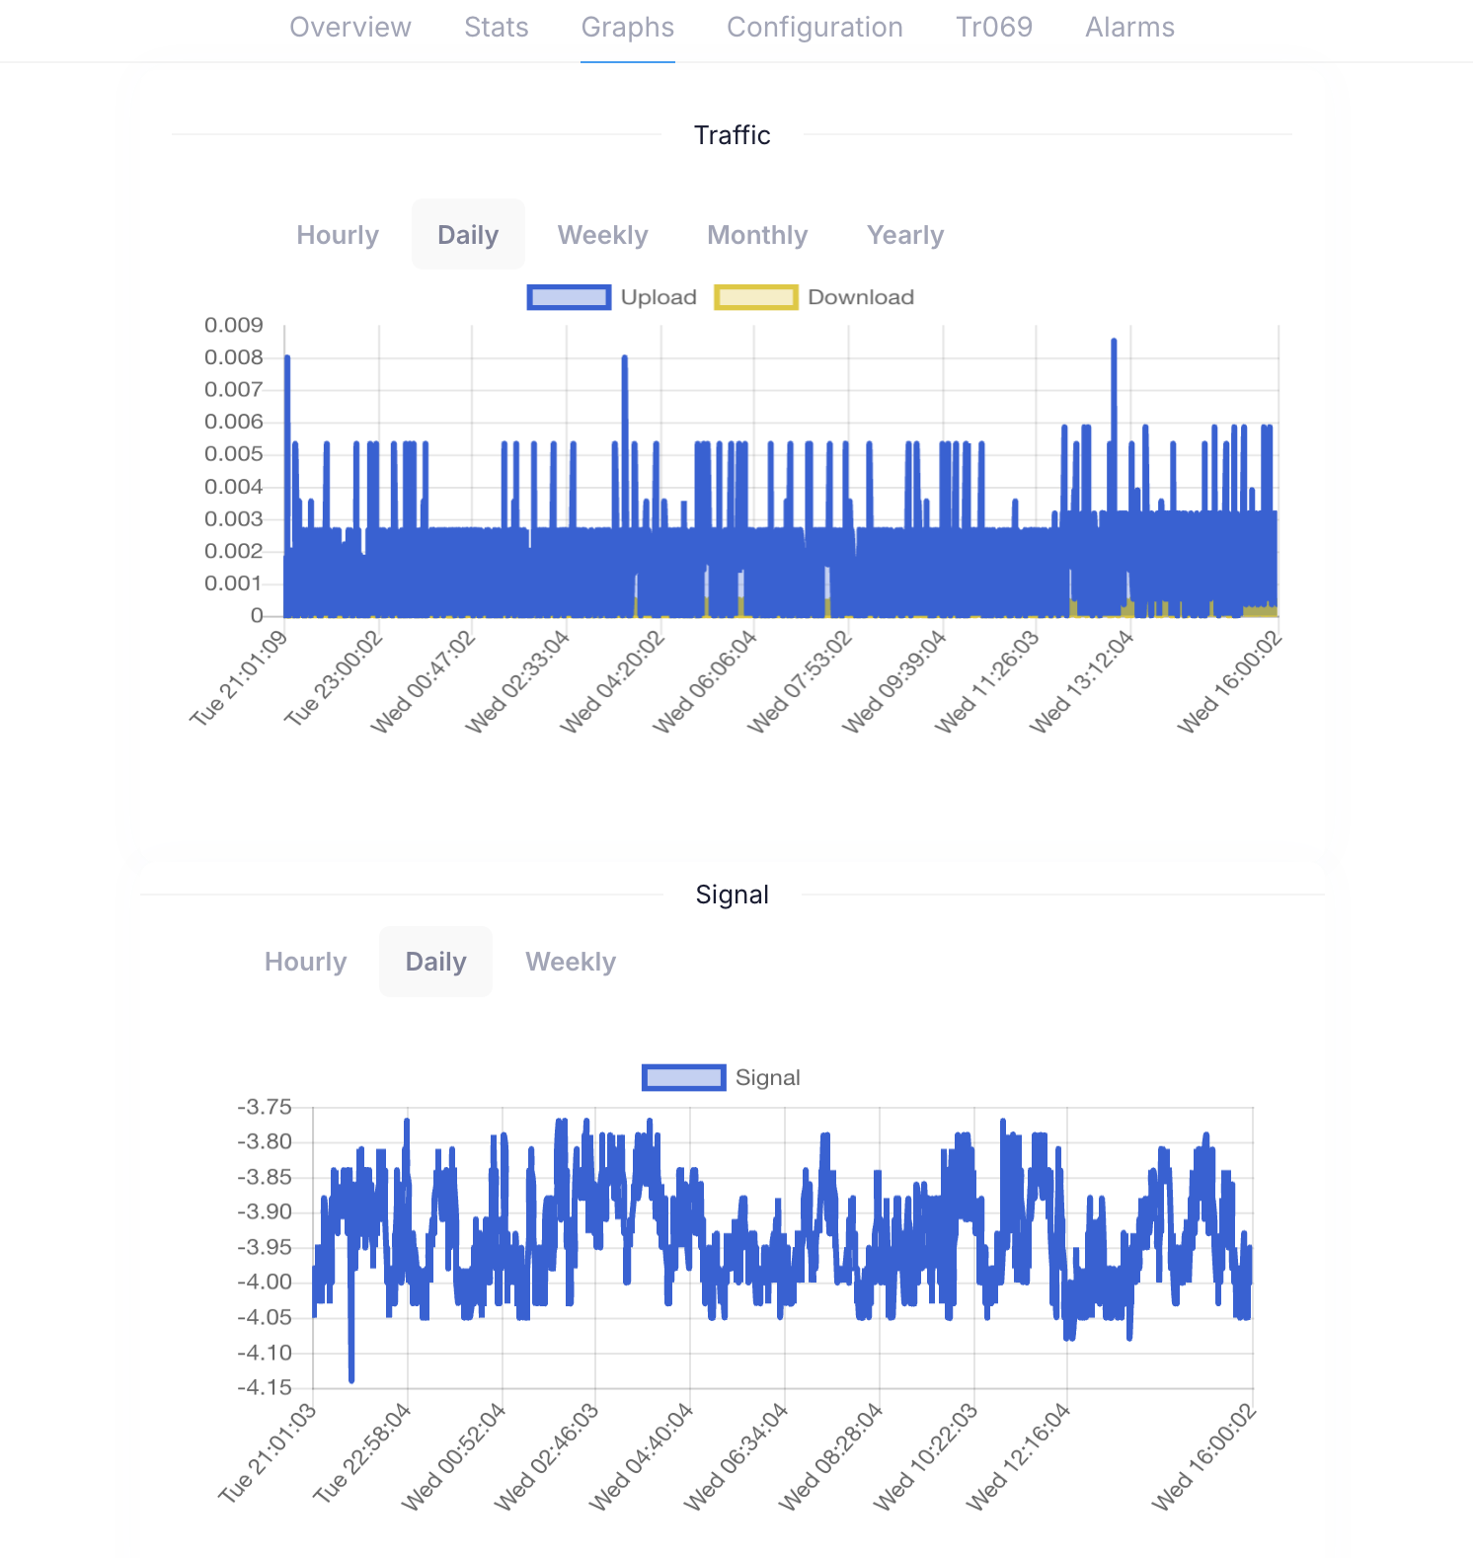Select Daily signal range
Screen dimensions: 1473x1558
click(x=435, y=962)
